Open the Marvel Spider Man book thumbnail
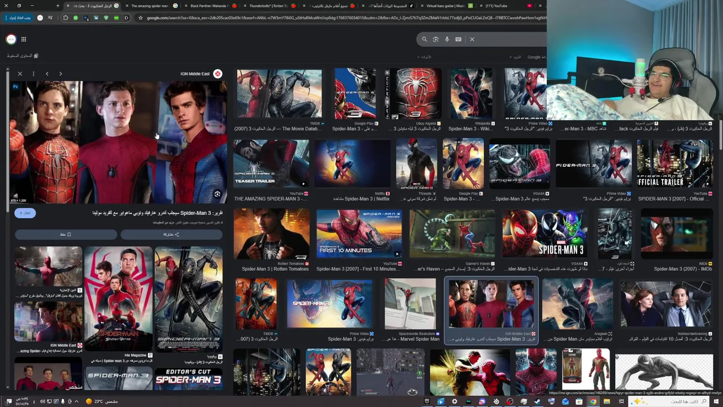The width and height of the screenshot is (723, 407). 411,304
